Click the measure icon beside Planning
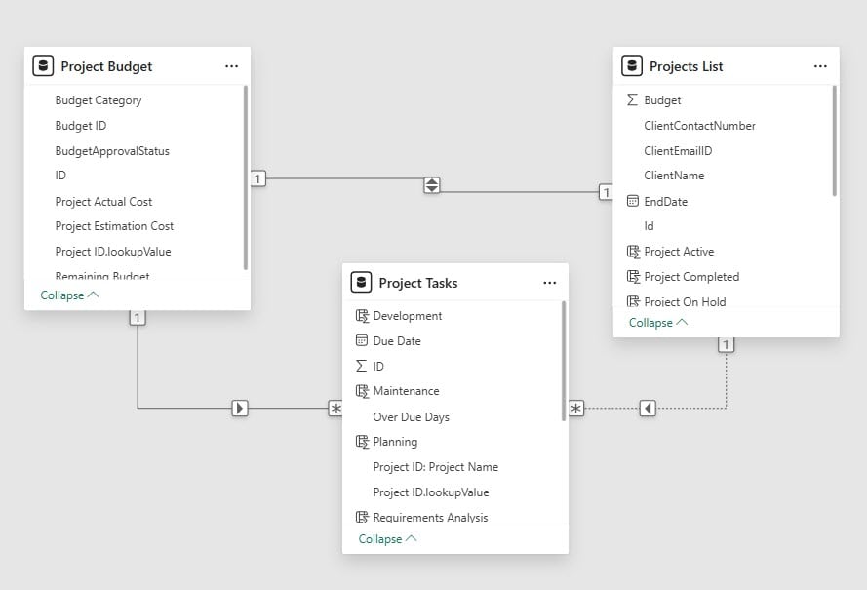 362,441
